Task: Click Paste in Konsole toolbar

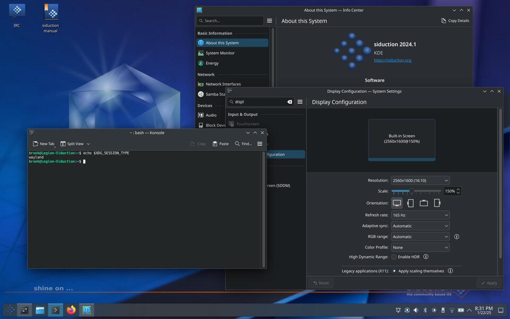Action: coord(221,144)
